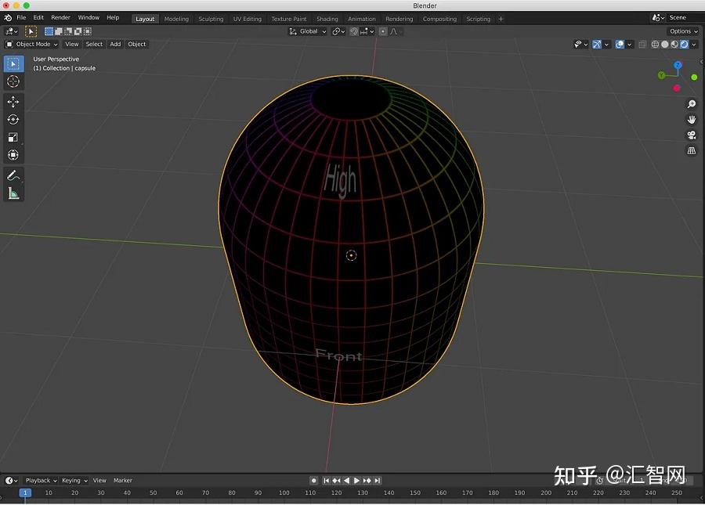
Task: Expand the snapping options dropdown arrow
Action: point(371,31)
